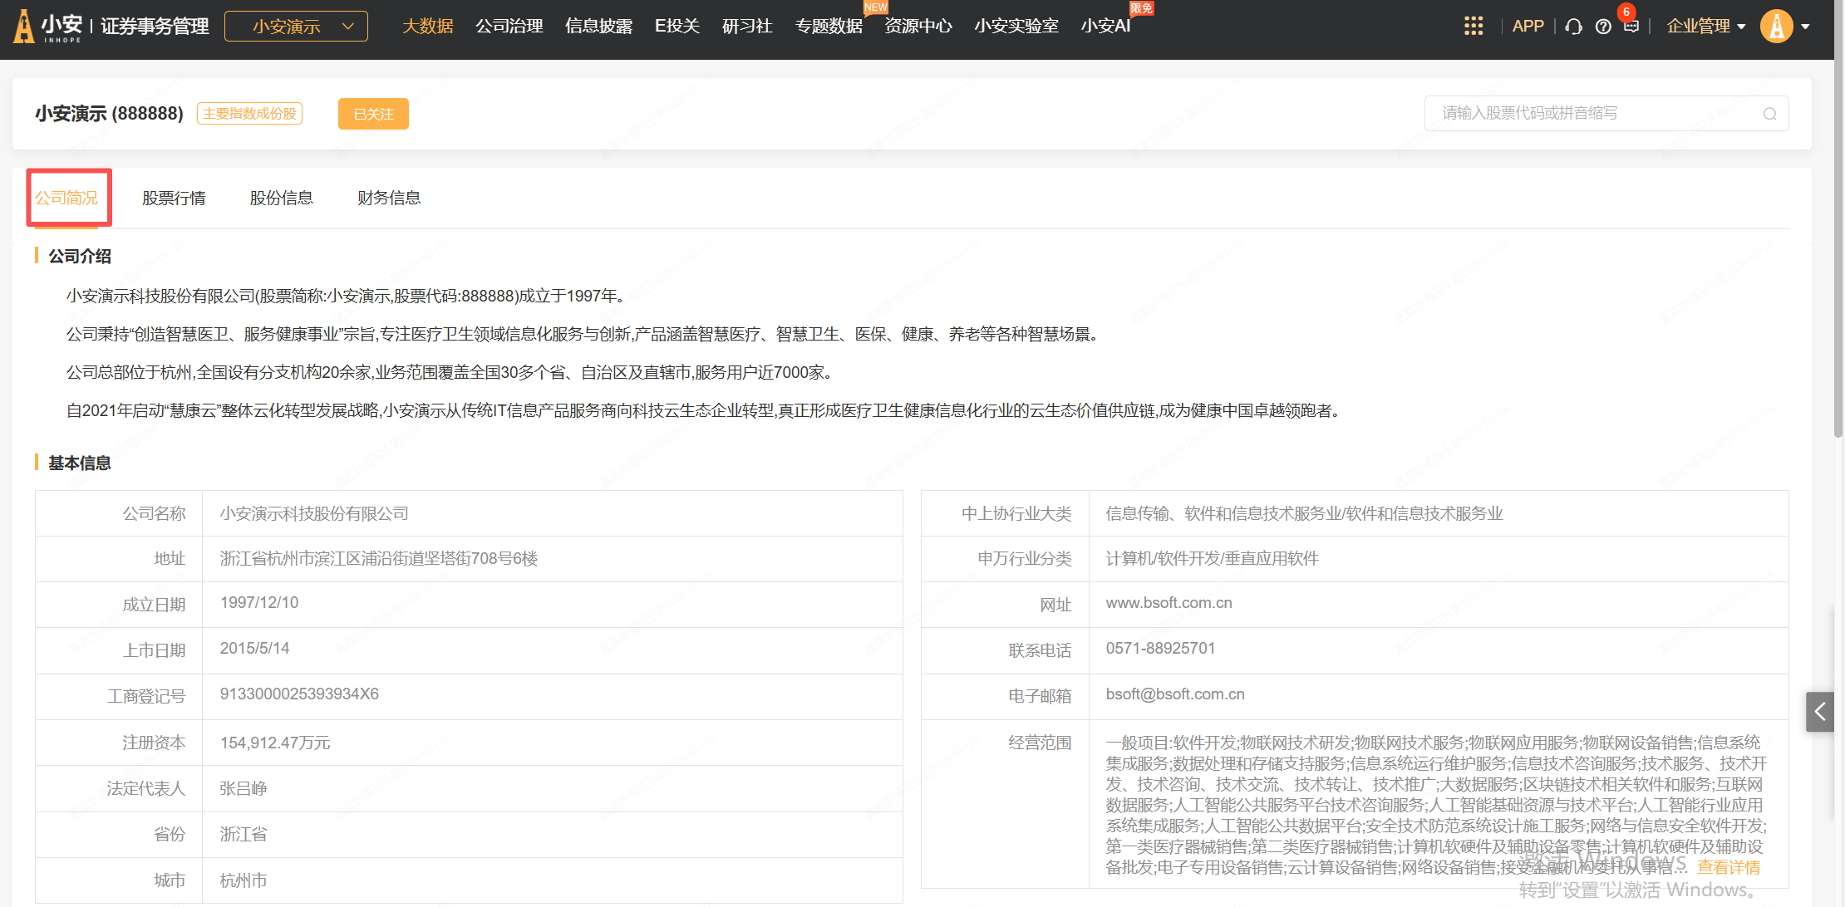Screen dimensions: 1845x907
Task: Click the APP link in header
Action: (1528, 27)
